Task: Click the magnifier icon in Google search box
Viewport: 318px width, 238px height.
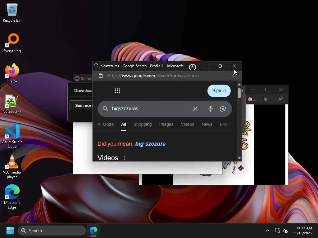Action: click(105, 109)
